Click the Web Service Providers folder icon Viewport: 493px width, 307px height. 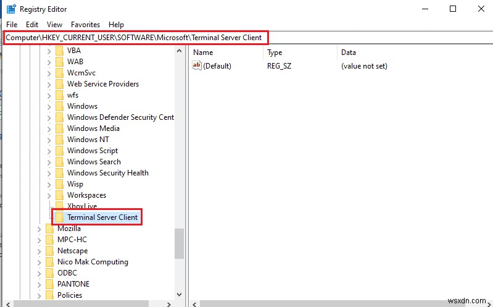tap(59, 84)
